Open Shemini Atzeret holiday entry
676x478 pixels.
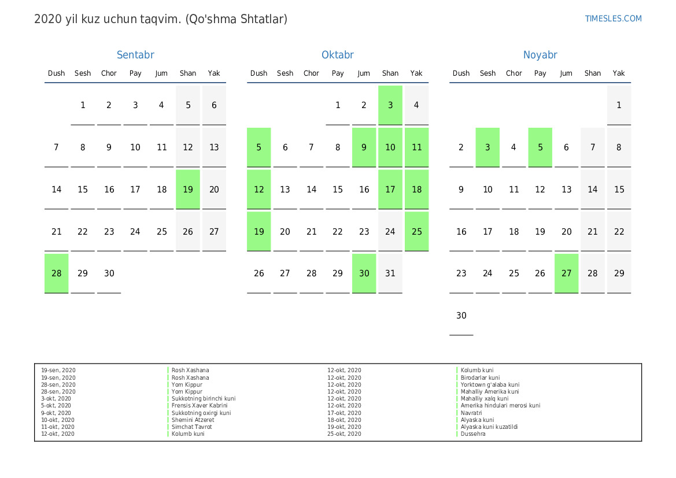click(x=193, y=420)
